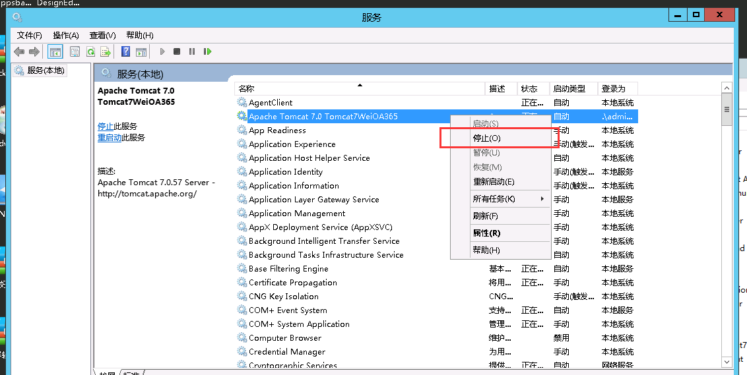Choose 停止(O) from the context menu
This screenshot has height=375, width=747.
[x=501, y=138]
